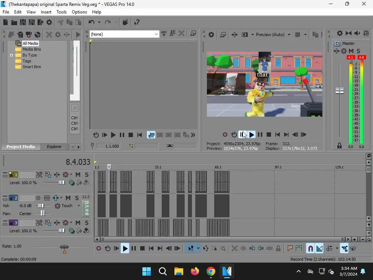Go to start in Trimmer transport
373x280 pixels.
click(140, 135)
